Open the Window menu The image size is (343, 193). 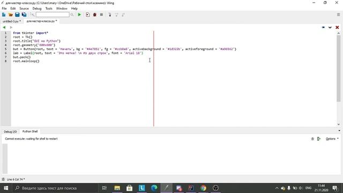click(x=62, y=9)
